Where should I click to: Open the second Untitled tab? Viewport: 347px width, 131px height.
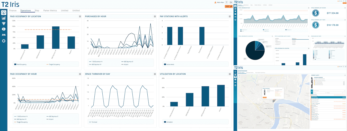pos(76,11)
